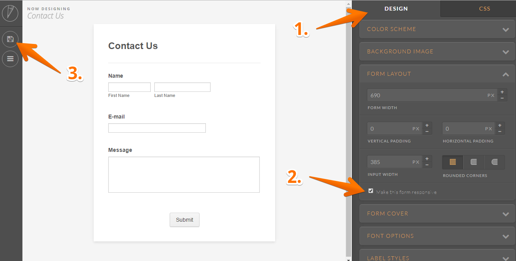Switch to the Design tab
The height and width of the screenshot is (261, 516).
point(396,9)
